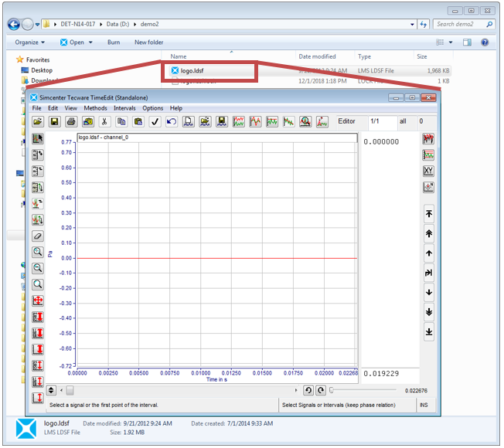Click the Data (D:) breadcrumb in the address bar
504x448 pixels.
point(117,25)
